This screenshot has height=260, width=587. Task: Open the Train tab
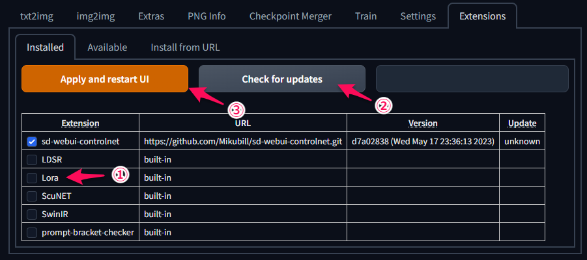click(x=365, y=16)
